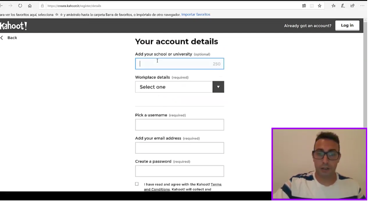The width and height of the screenshot is (370, 201).
Task: Share this page using the share icon
Action: tap(352, 6)
